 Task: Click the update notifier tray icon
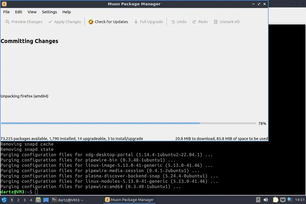[x=290, y=199]
